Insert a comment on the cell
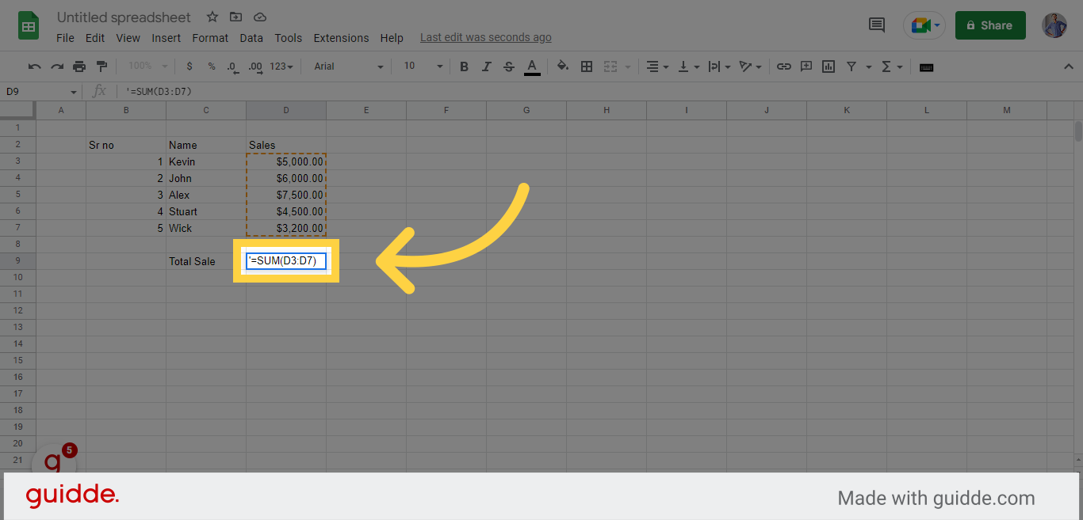 point(806,66)
